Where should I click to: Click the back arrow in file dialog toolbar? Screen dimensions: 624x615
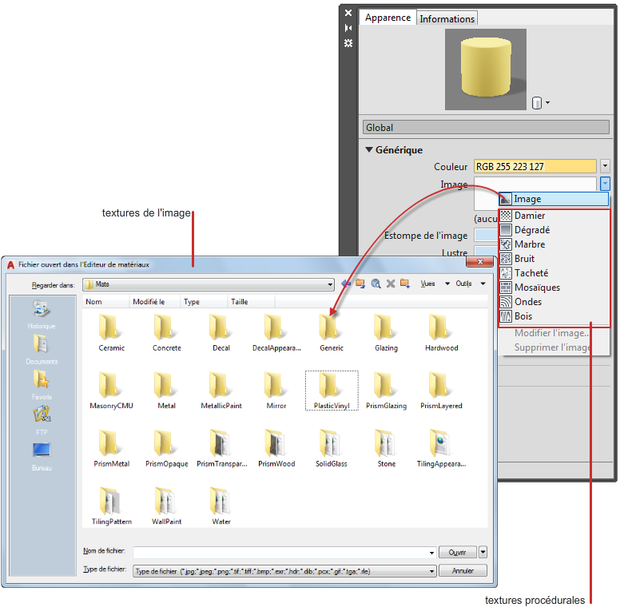(x=346, y=284)
